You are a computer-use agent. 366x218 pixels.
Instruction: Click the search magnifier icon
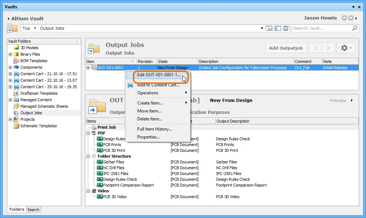coord(354,28)
